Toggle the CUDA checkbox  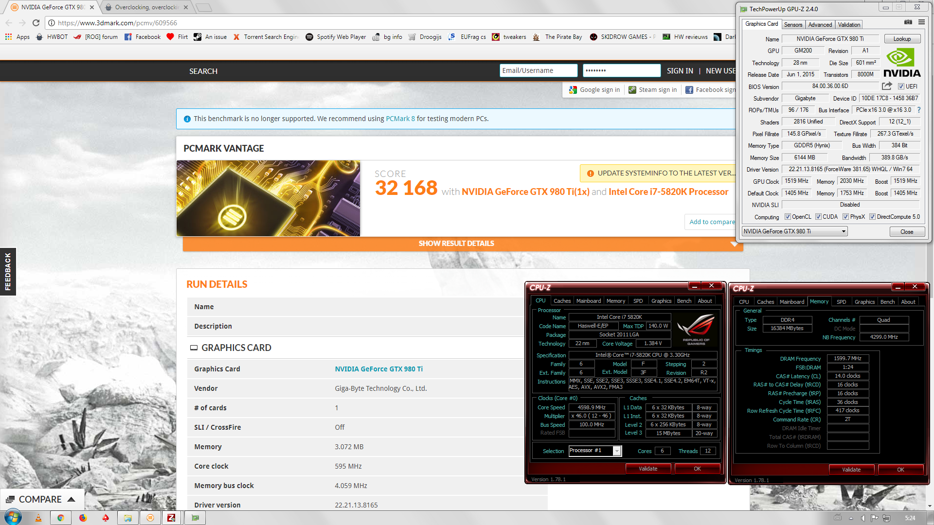(x=818, y=217)
